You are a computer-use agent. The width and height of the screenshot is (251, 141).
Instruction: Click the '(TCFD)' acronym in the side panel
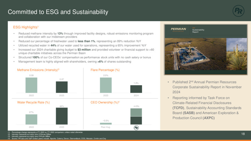pyautogui.click(x=178, y=108)
